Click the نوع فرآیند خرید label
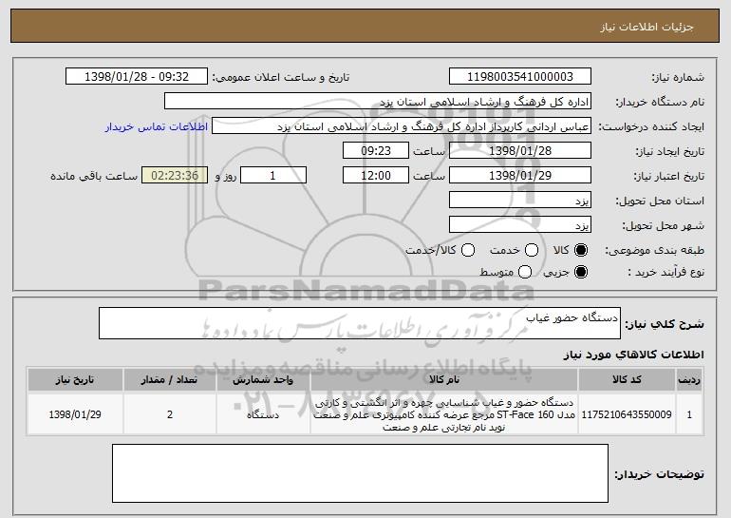 point(666,272)
